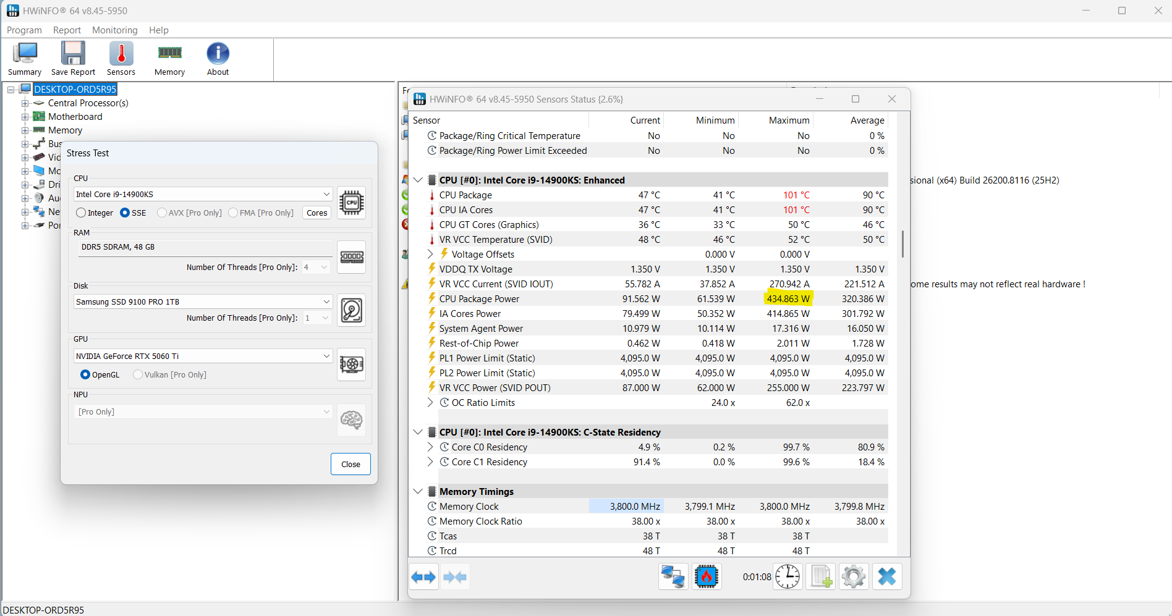The image size is (1172, 616).
Task: Open the Monitoring menu
Action: [115, 30]
